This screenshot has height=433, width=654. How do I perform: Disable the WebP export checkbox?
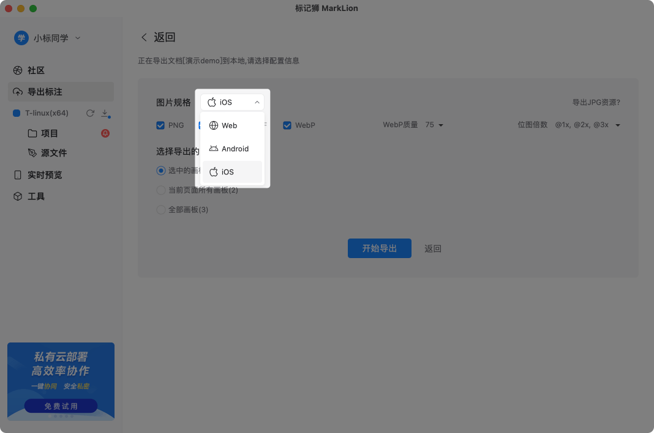(287, 125)
